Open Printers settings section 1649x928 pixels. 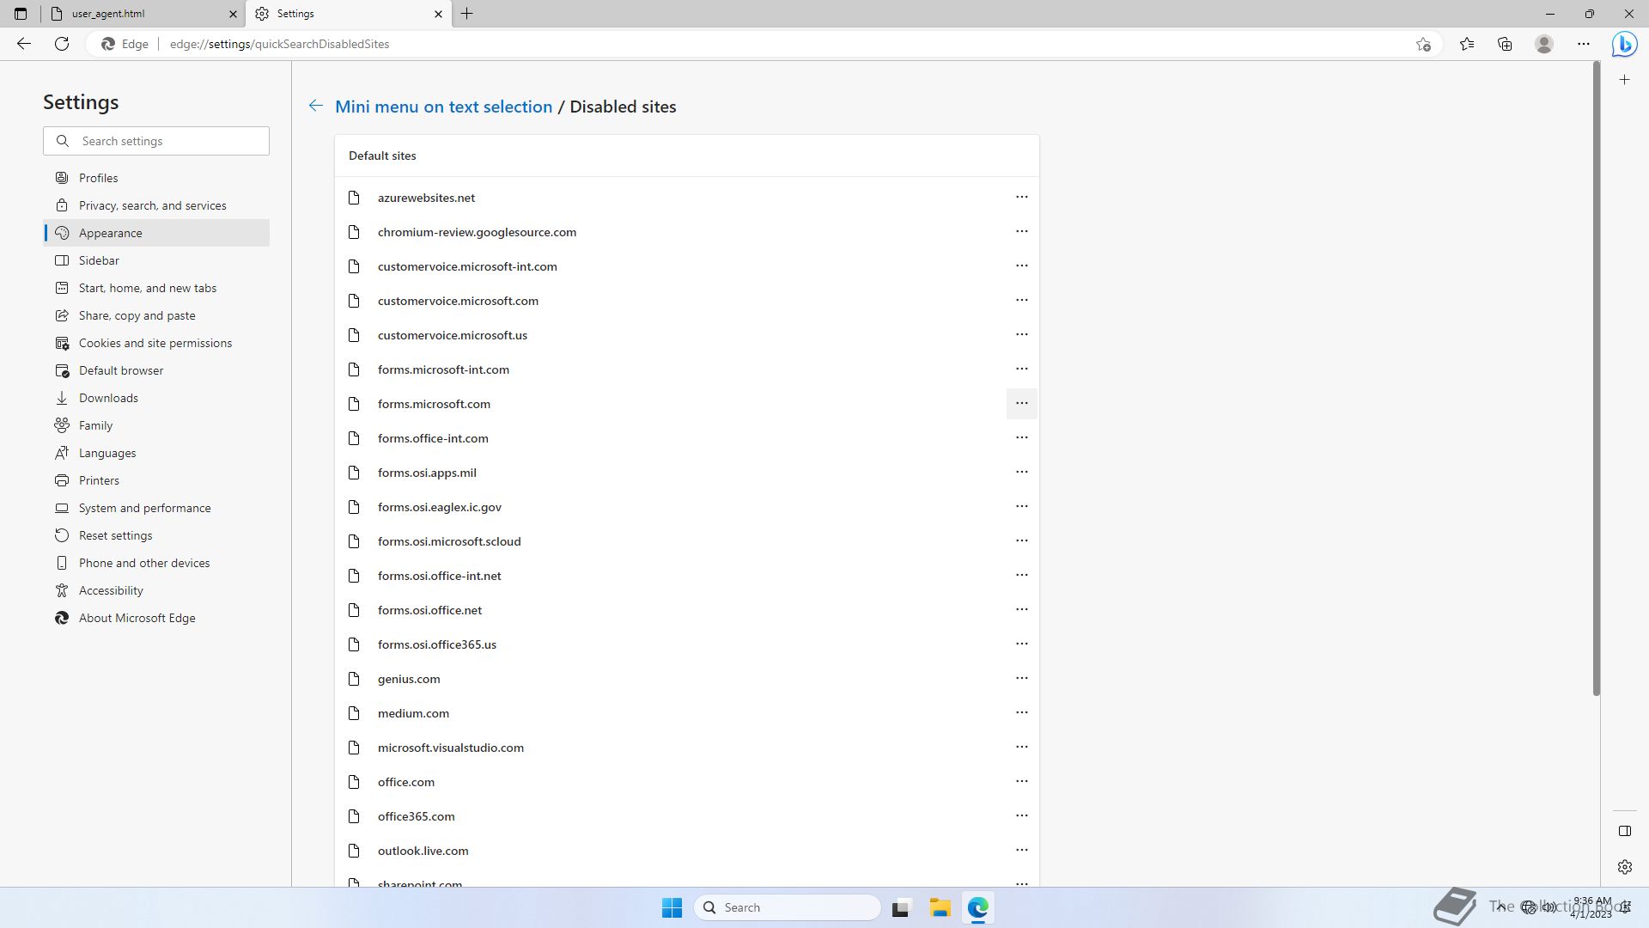[x=156, y=480]
